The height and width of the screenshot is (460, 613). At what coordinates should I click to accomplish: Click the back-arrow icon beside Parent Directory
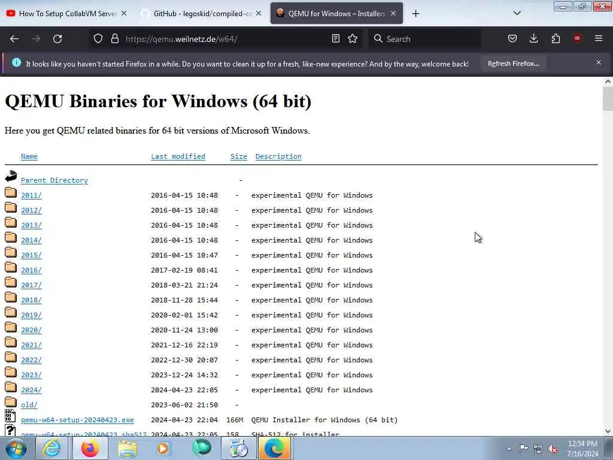pyautogui.click(x=11, y=177)
